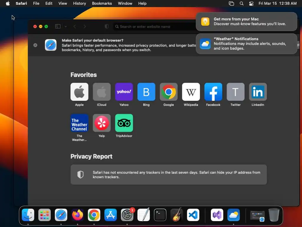The height and width of the screenshot is (227, 302).
Task: Open the Bookmarks menu
Action: 102,4
